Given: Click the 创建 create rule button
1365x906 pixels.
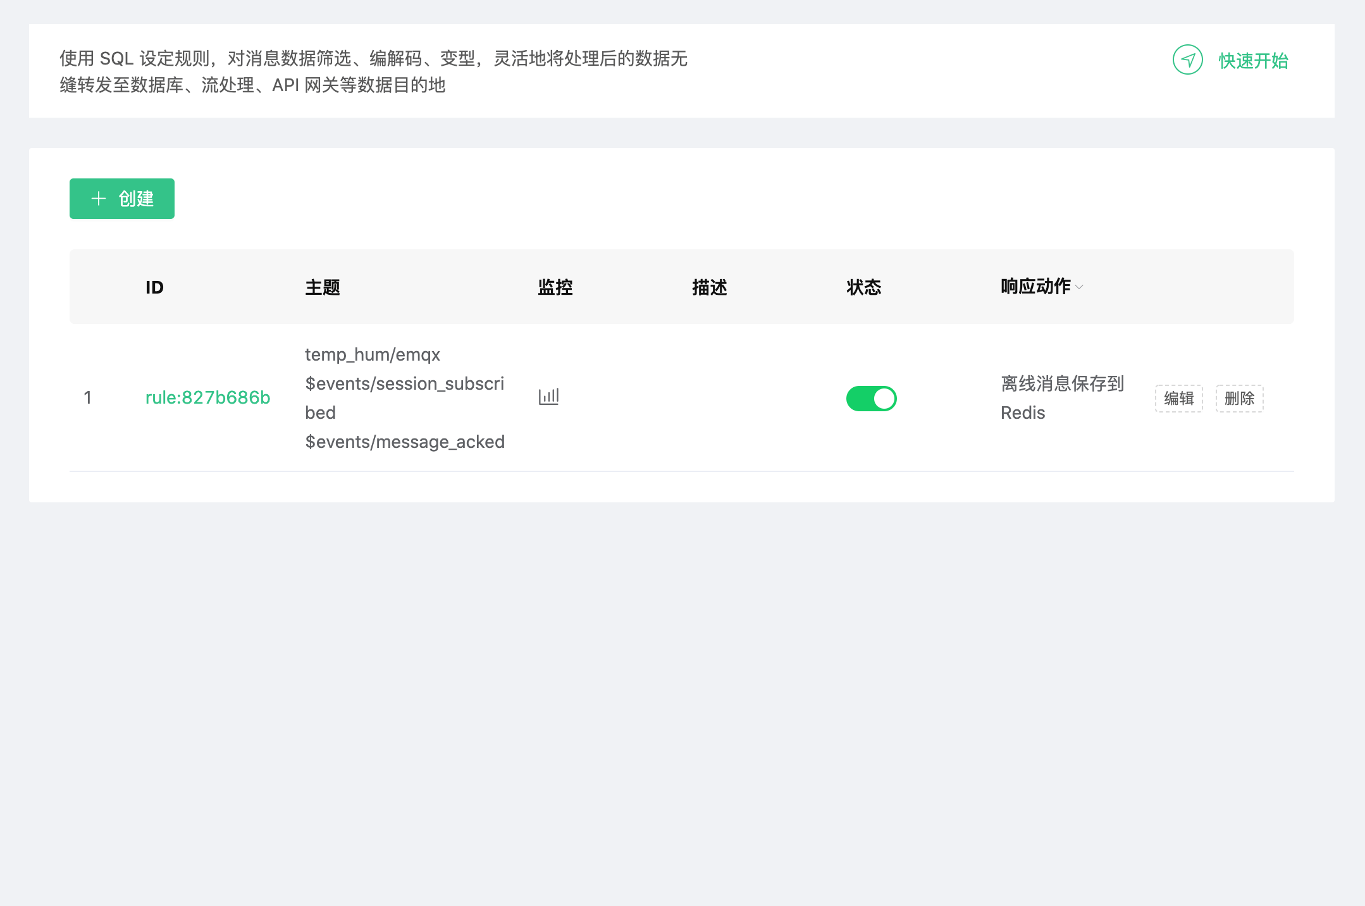Looking at the screenshot, I should pyautogui.click(x=122, y=199).
